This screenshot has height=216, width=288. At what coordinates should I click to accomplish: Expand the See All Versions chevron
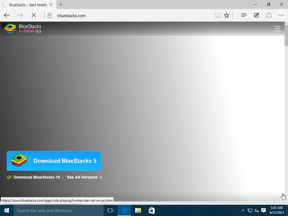[101, 177]
